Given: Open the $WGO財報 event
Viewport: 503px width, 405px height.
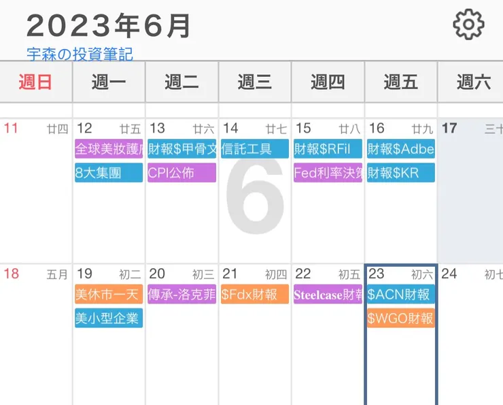Looking at the screenshot, I should pyautogui.click(x=401, y=318).
